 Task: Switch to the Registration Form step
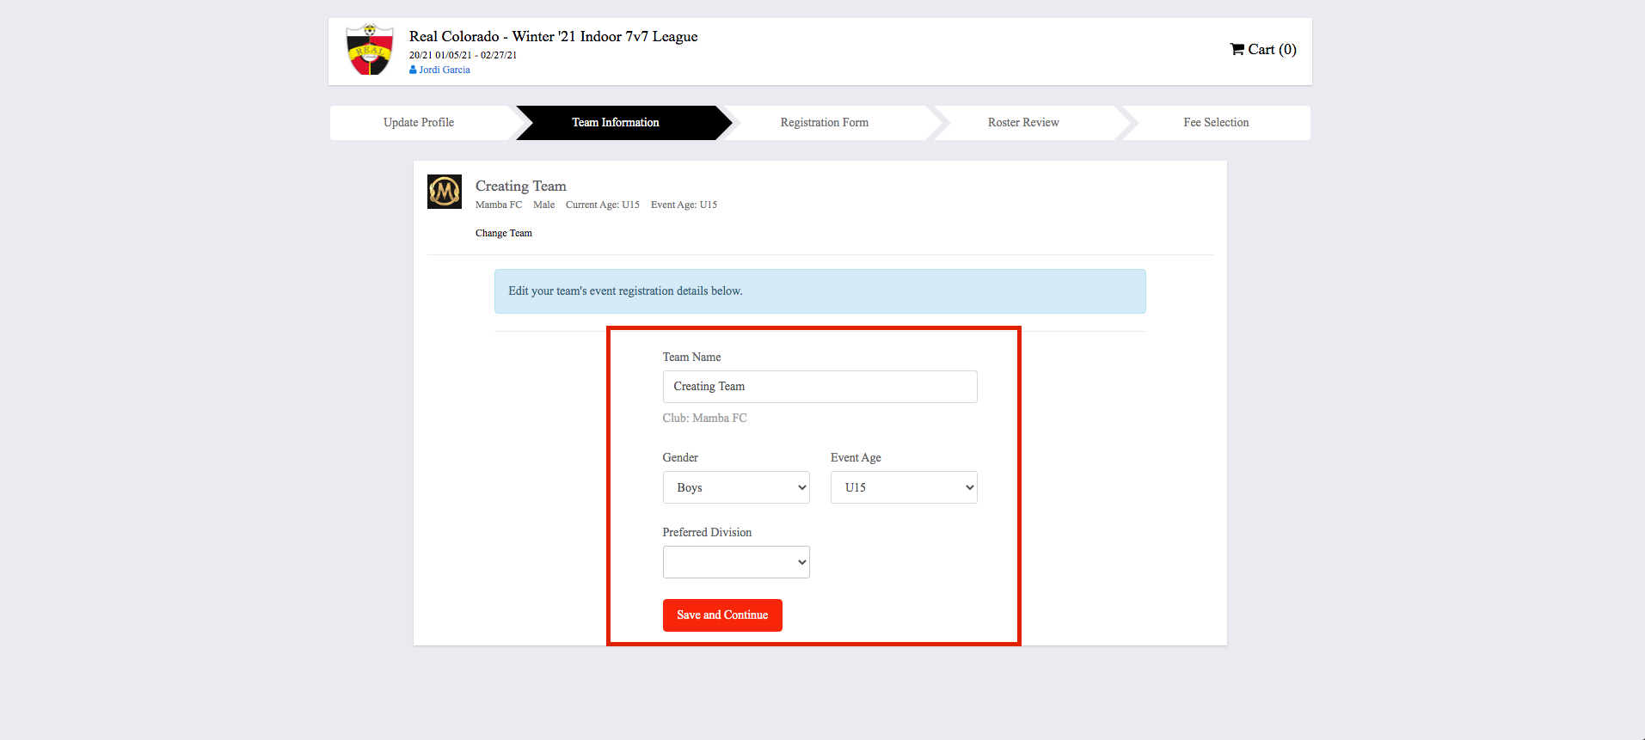tap(825, 123)
